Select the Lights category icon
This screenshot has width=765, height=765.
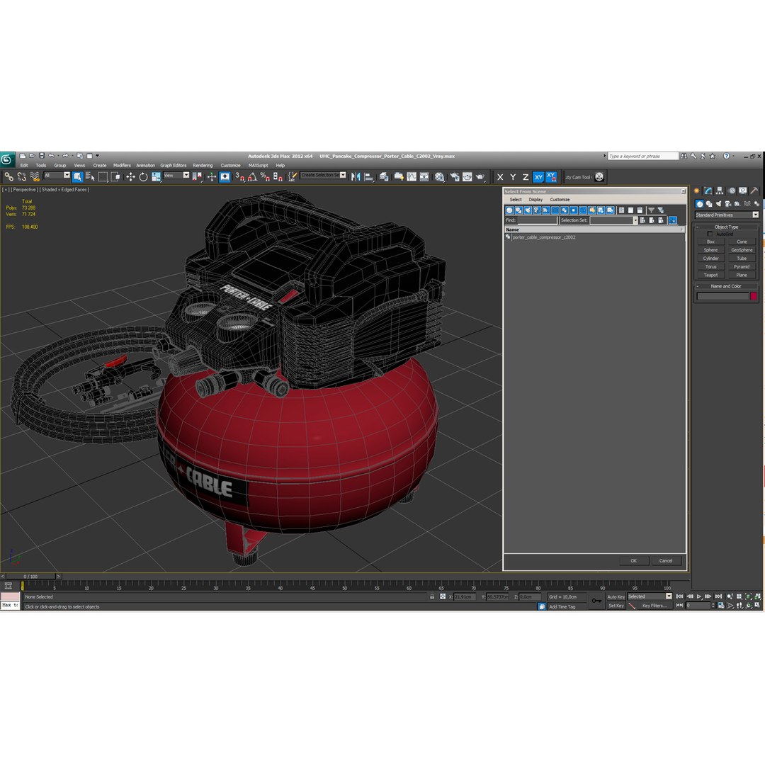tap(718, 204)
